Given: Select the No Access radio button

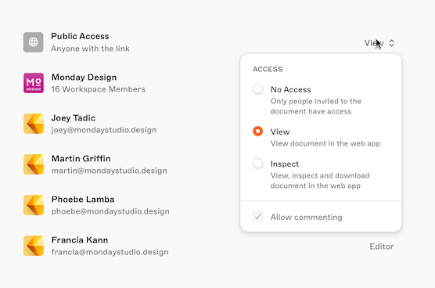Looking at the screenshot, I should [257, 89].
